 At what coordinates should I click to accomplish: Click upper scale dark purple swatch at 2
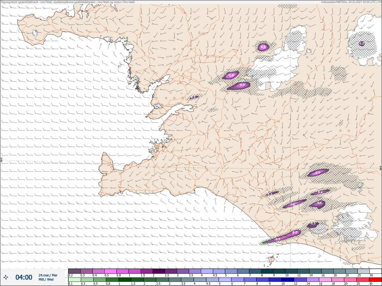coord(159,271)
